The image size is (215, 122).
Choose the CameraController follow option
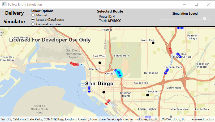click(x=33, y=24)
